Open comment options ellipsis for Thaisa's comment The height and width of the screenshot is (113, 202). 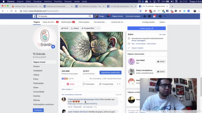pyautogui.click(x=121, y=101)
